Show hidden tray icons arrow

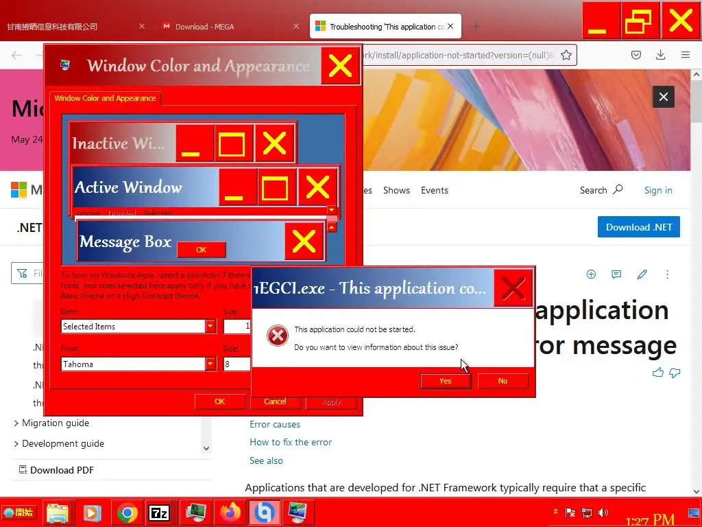coord(555,512)
